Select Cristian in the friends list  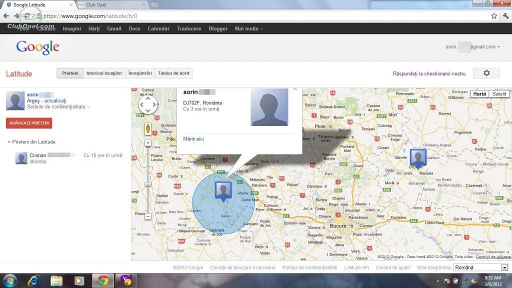click(x=68, y=158)
